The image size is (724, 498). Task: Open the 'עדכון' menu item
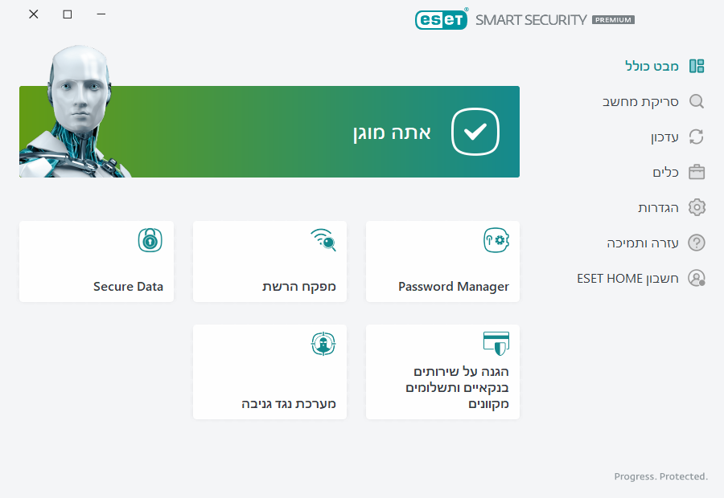[x=664, y=137]
